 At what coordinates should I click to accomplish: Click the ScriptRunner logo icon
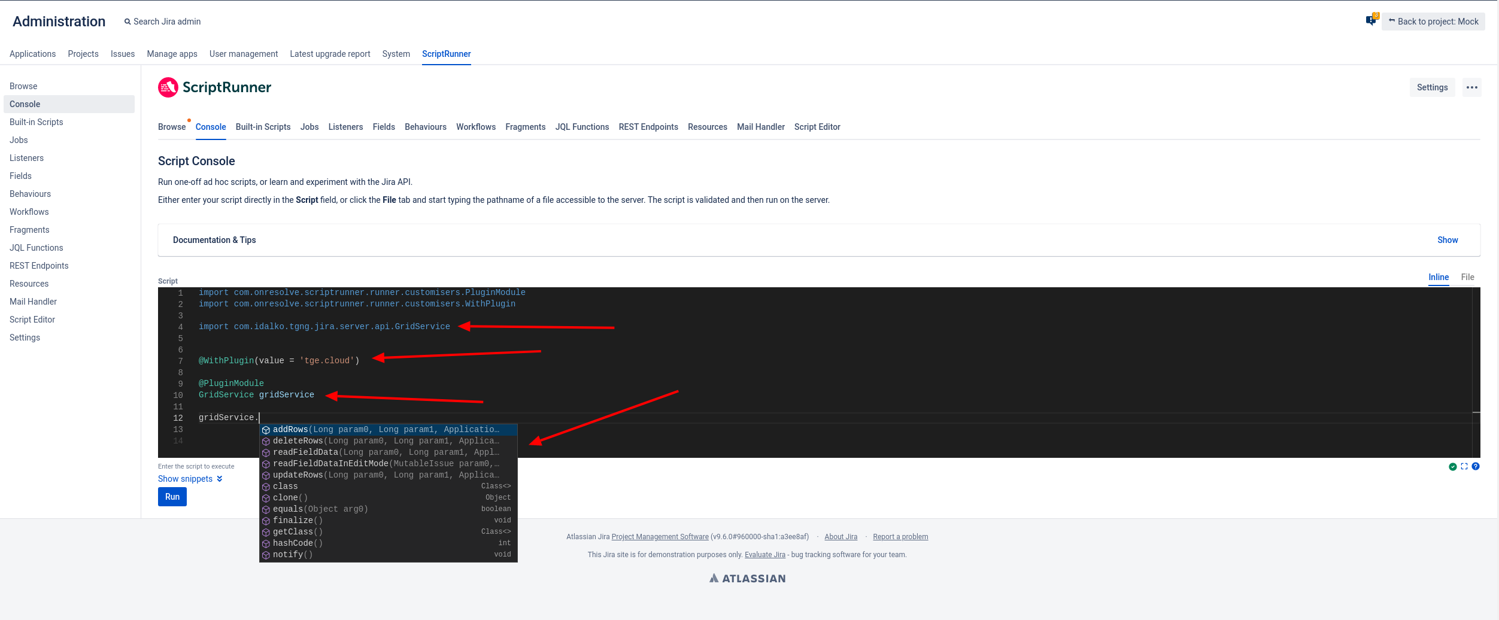(168, 87)
